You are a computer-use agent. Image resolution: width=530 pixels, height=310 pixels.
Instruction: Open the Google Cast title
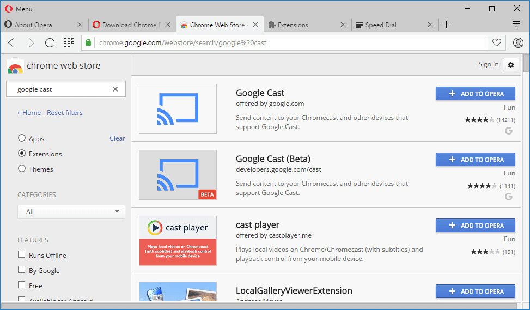(260, 93)
